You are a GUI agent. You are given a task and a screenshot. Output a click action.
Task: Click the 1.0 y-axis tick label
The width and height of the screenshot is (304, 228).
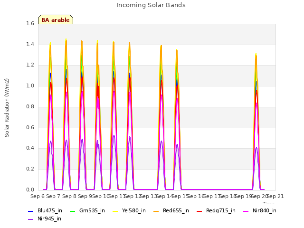coord(30,86)
